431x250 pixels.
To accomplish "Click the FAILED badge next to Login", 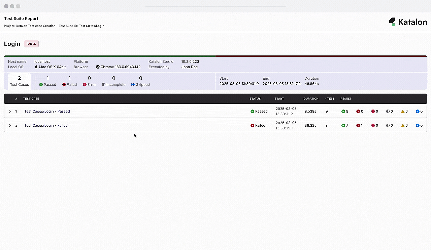I will [31, 44].
